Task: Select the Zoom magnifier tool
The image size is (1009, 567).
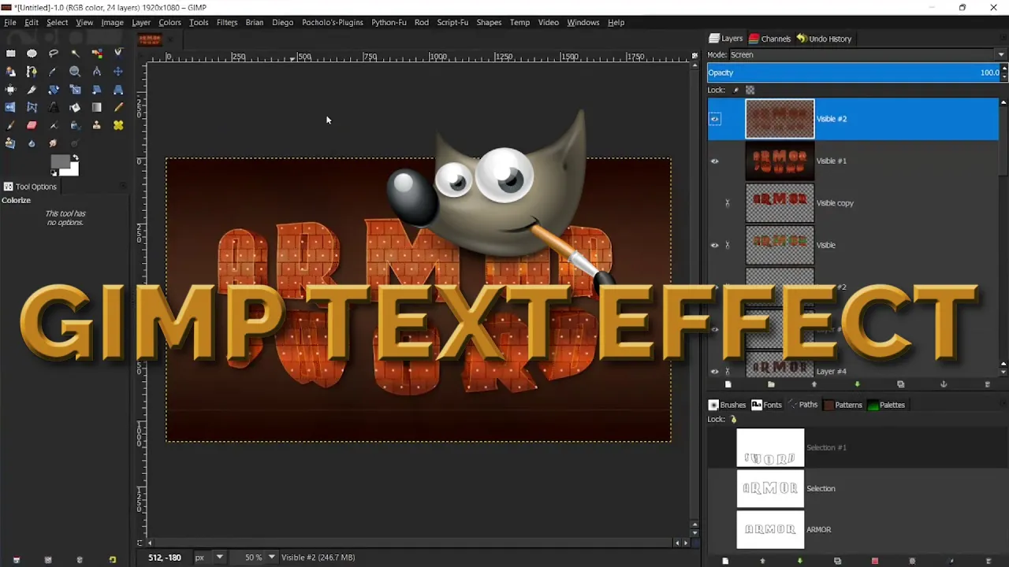Action: coord(75,71)
